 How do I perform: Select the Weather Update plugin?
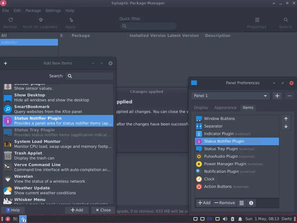[58, 190]
